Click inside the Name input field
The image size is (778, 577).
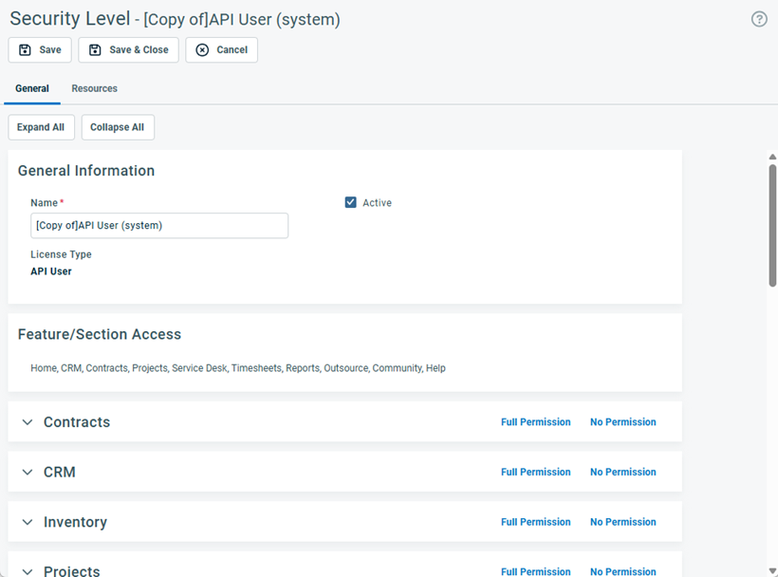coord(158,225)
